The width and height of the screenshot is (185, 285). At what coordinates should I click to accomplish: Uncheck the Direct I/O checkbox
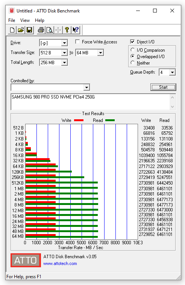pyautogui.click(x=132, y=42)
